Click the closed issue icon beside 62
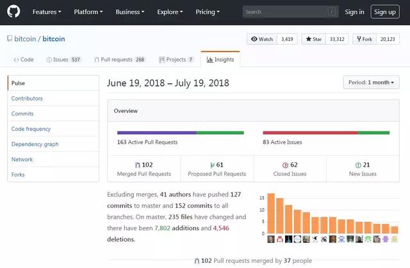 [x=285, y=165]
